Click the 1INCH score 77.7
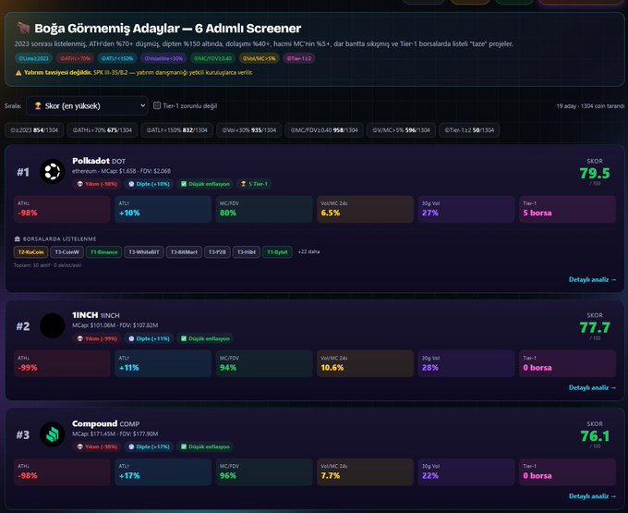The width and height of the screenshot is (628, 513). [x=595, y=328]
